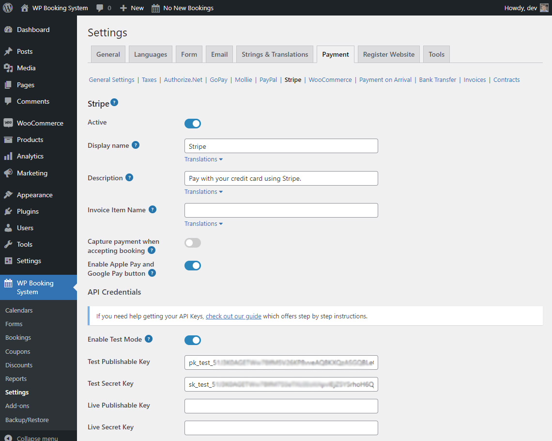This screenshot has height=441, width=552.
Task: Click the help icon beside Enable Test Mode
Action: click(x=149, y=339)
